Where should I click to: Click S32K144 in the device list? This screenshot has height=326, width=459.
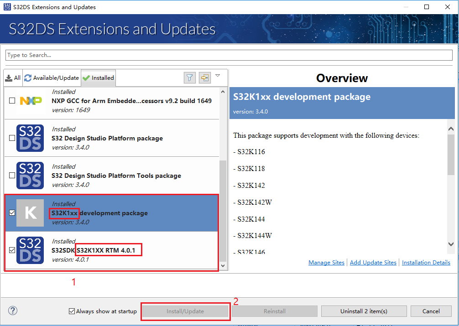251,219
